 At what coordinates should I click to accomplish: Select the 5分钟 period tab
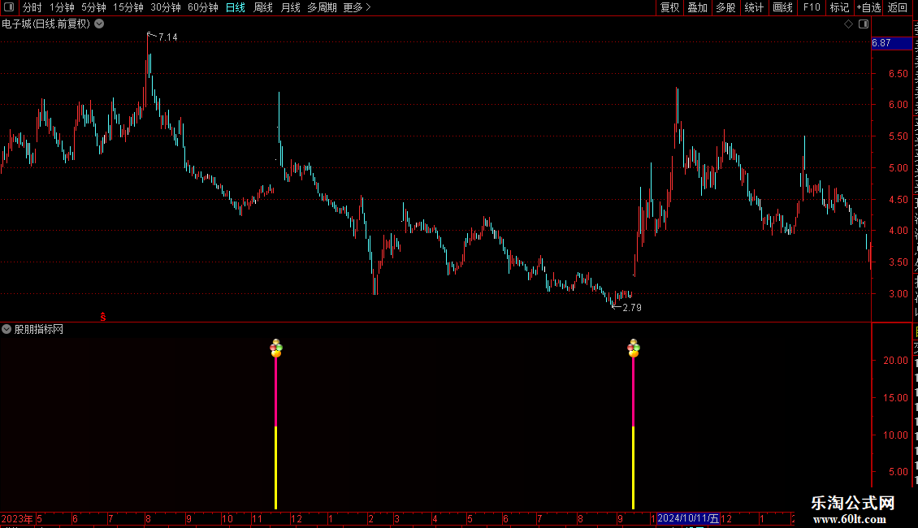pyautogui.click(x=93, y=7)
